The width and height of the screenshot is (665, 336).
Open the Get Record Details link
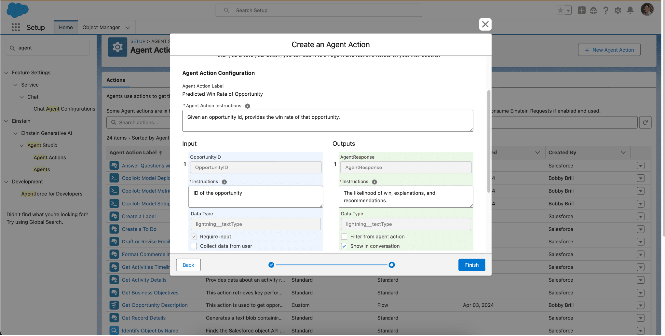click(143, 318)
